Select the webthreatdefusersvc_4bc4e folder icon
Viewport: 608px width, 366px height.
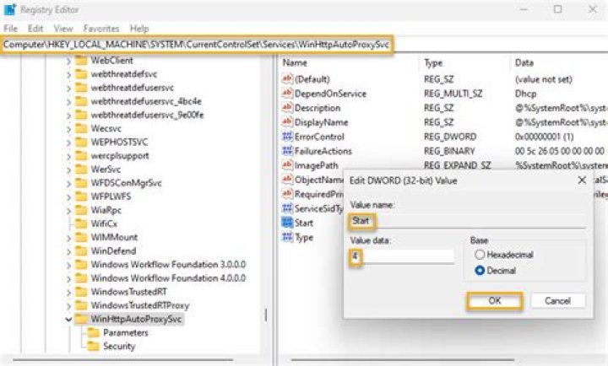click(x=81, y=101)
